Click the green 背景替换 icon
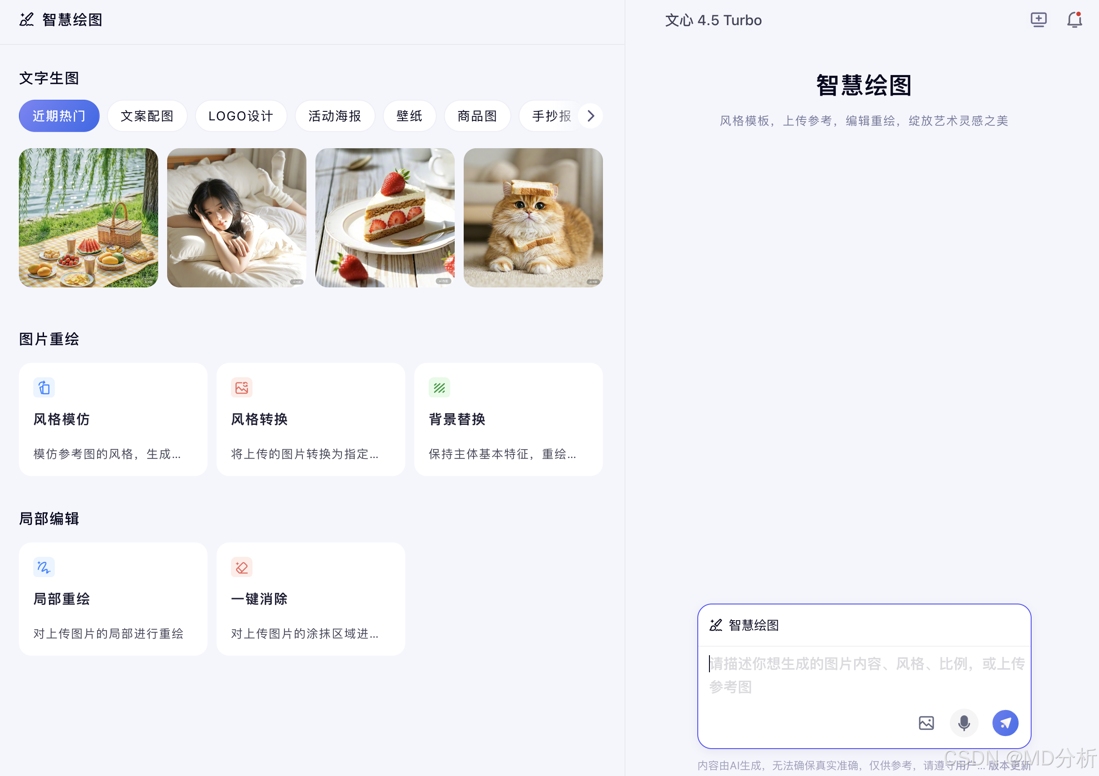Screen dimensions: 1099x776 tap(439, 388)
